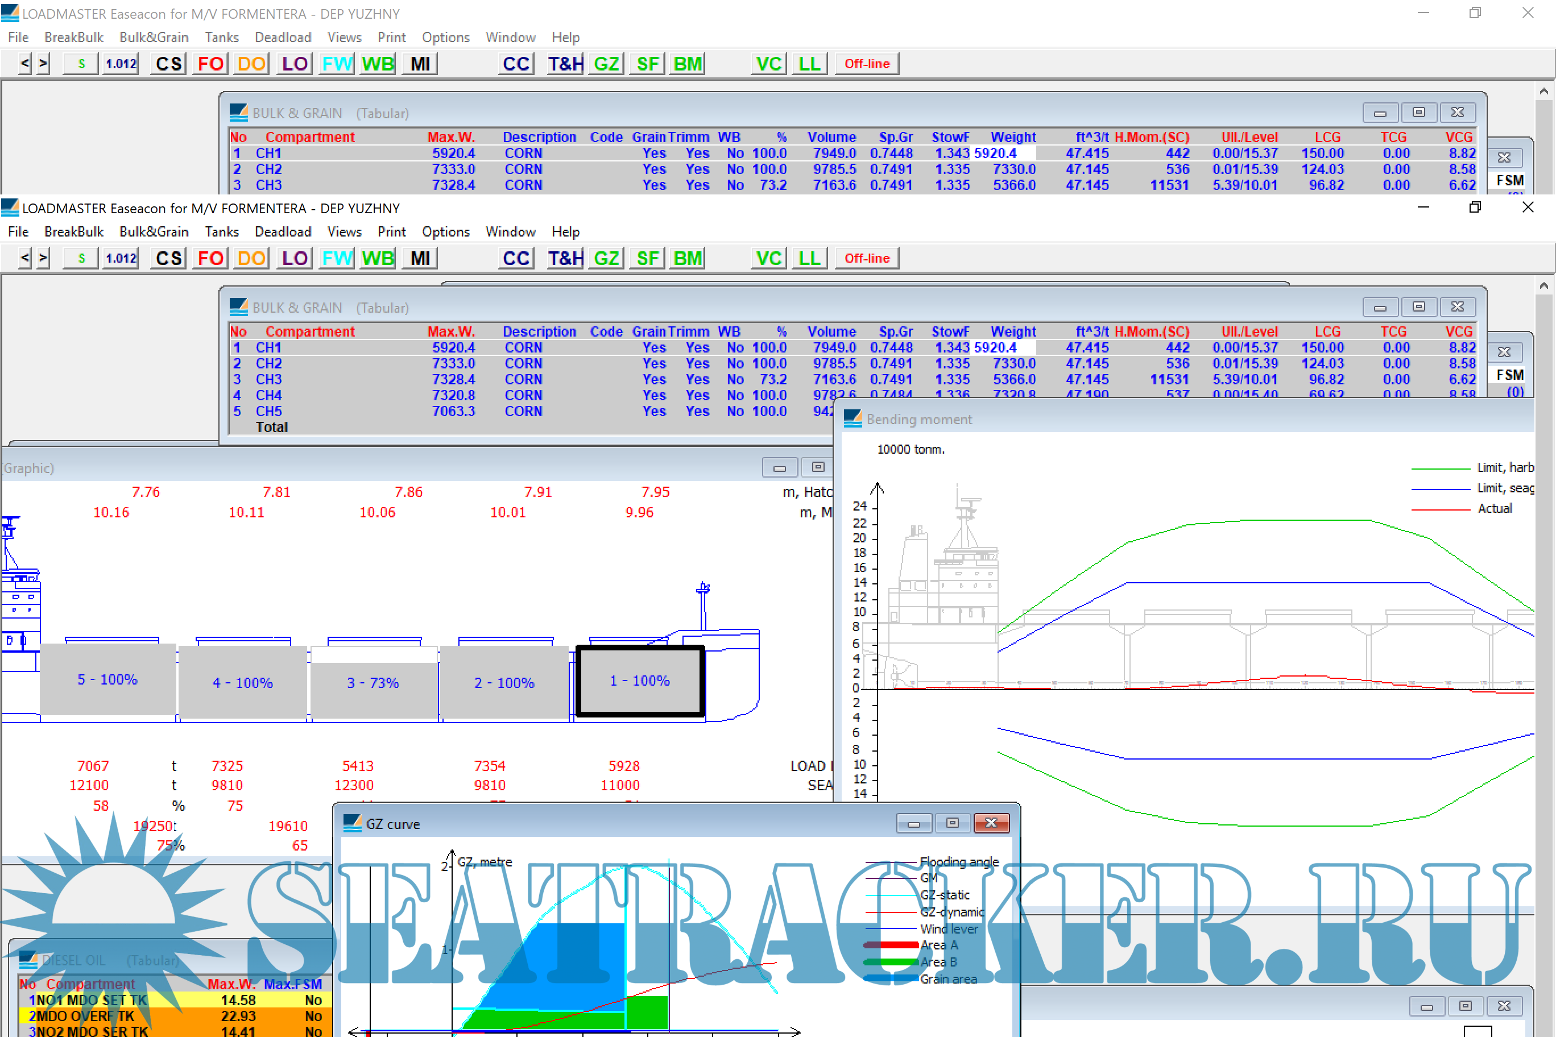The width and height of the screenshot is (1556, 1037).
Task: Open the Bulk&Grain menu in the active window
Action: click(x=154, y=231)
